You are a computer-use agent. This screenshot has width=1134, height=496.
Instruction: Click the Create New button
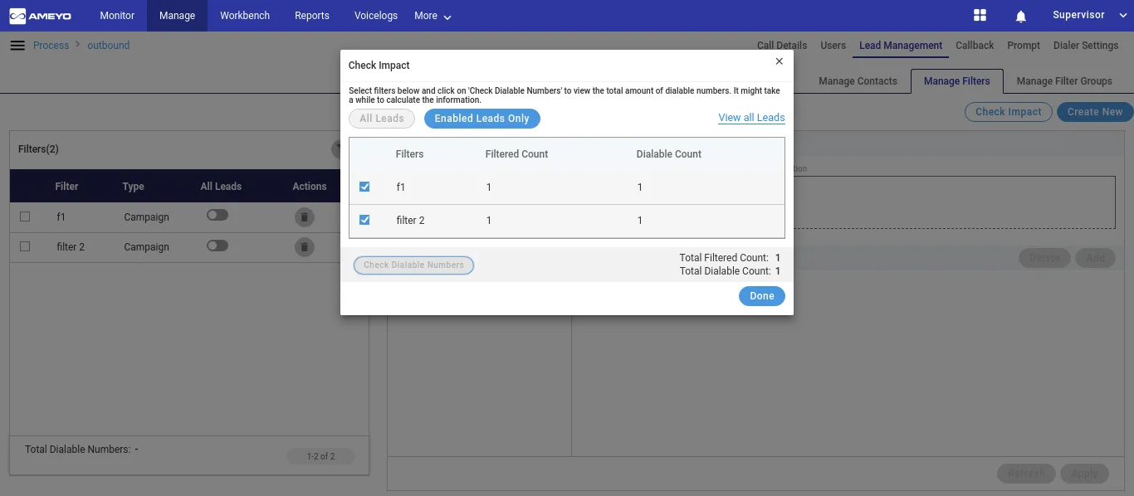1095,112
